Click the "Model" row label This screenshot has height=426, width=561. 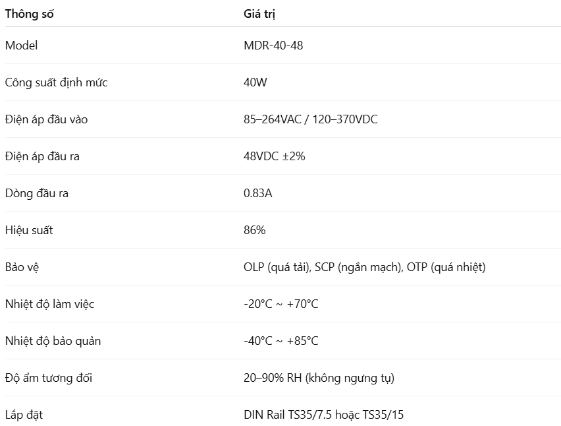pos(21,46)
